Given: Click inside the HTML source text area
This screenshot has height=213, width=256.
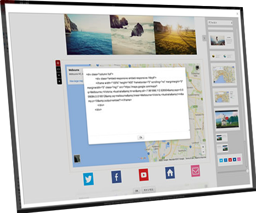Looking at the screenshot, I should [137, 100].
